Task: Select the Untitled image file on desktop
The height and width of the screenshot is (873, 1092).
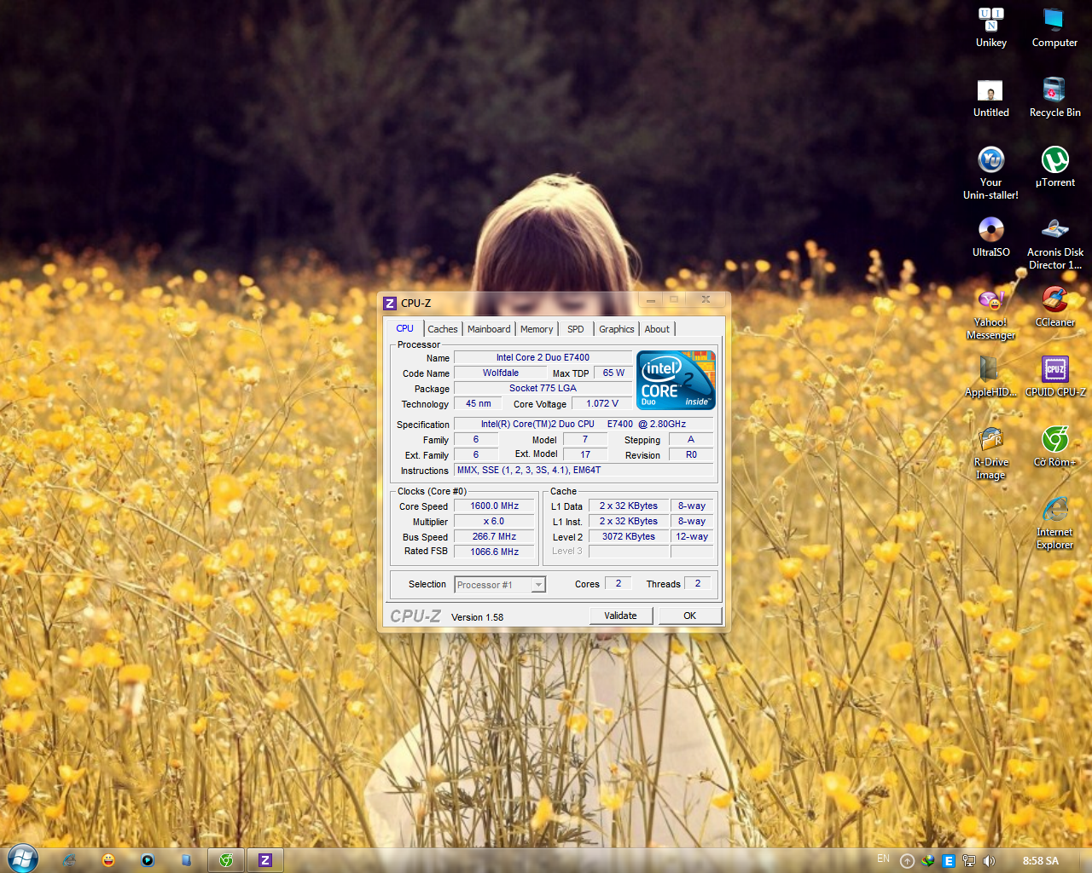Action: [x=990, y=97]
